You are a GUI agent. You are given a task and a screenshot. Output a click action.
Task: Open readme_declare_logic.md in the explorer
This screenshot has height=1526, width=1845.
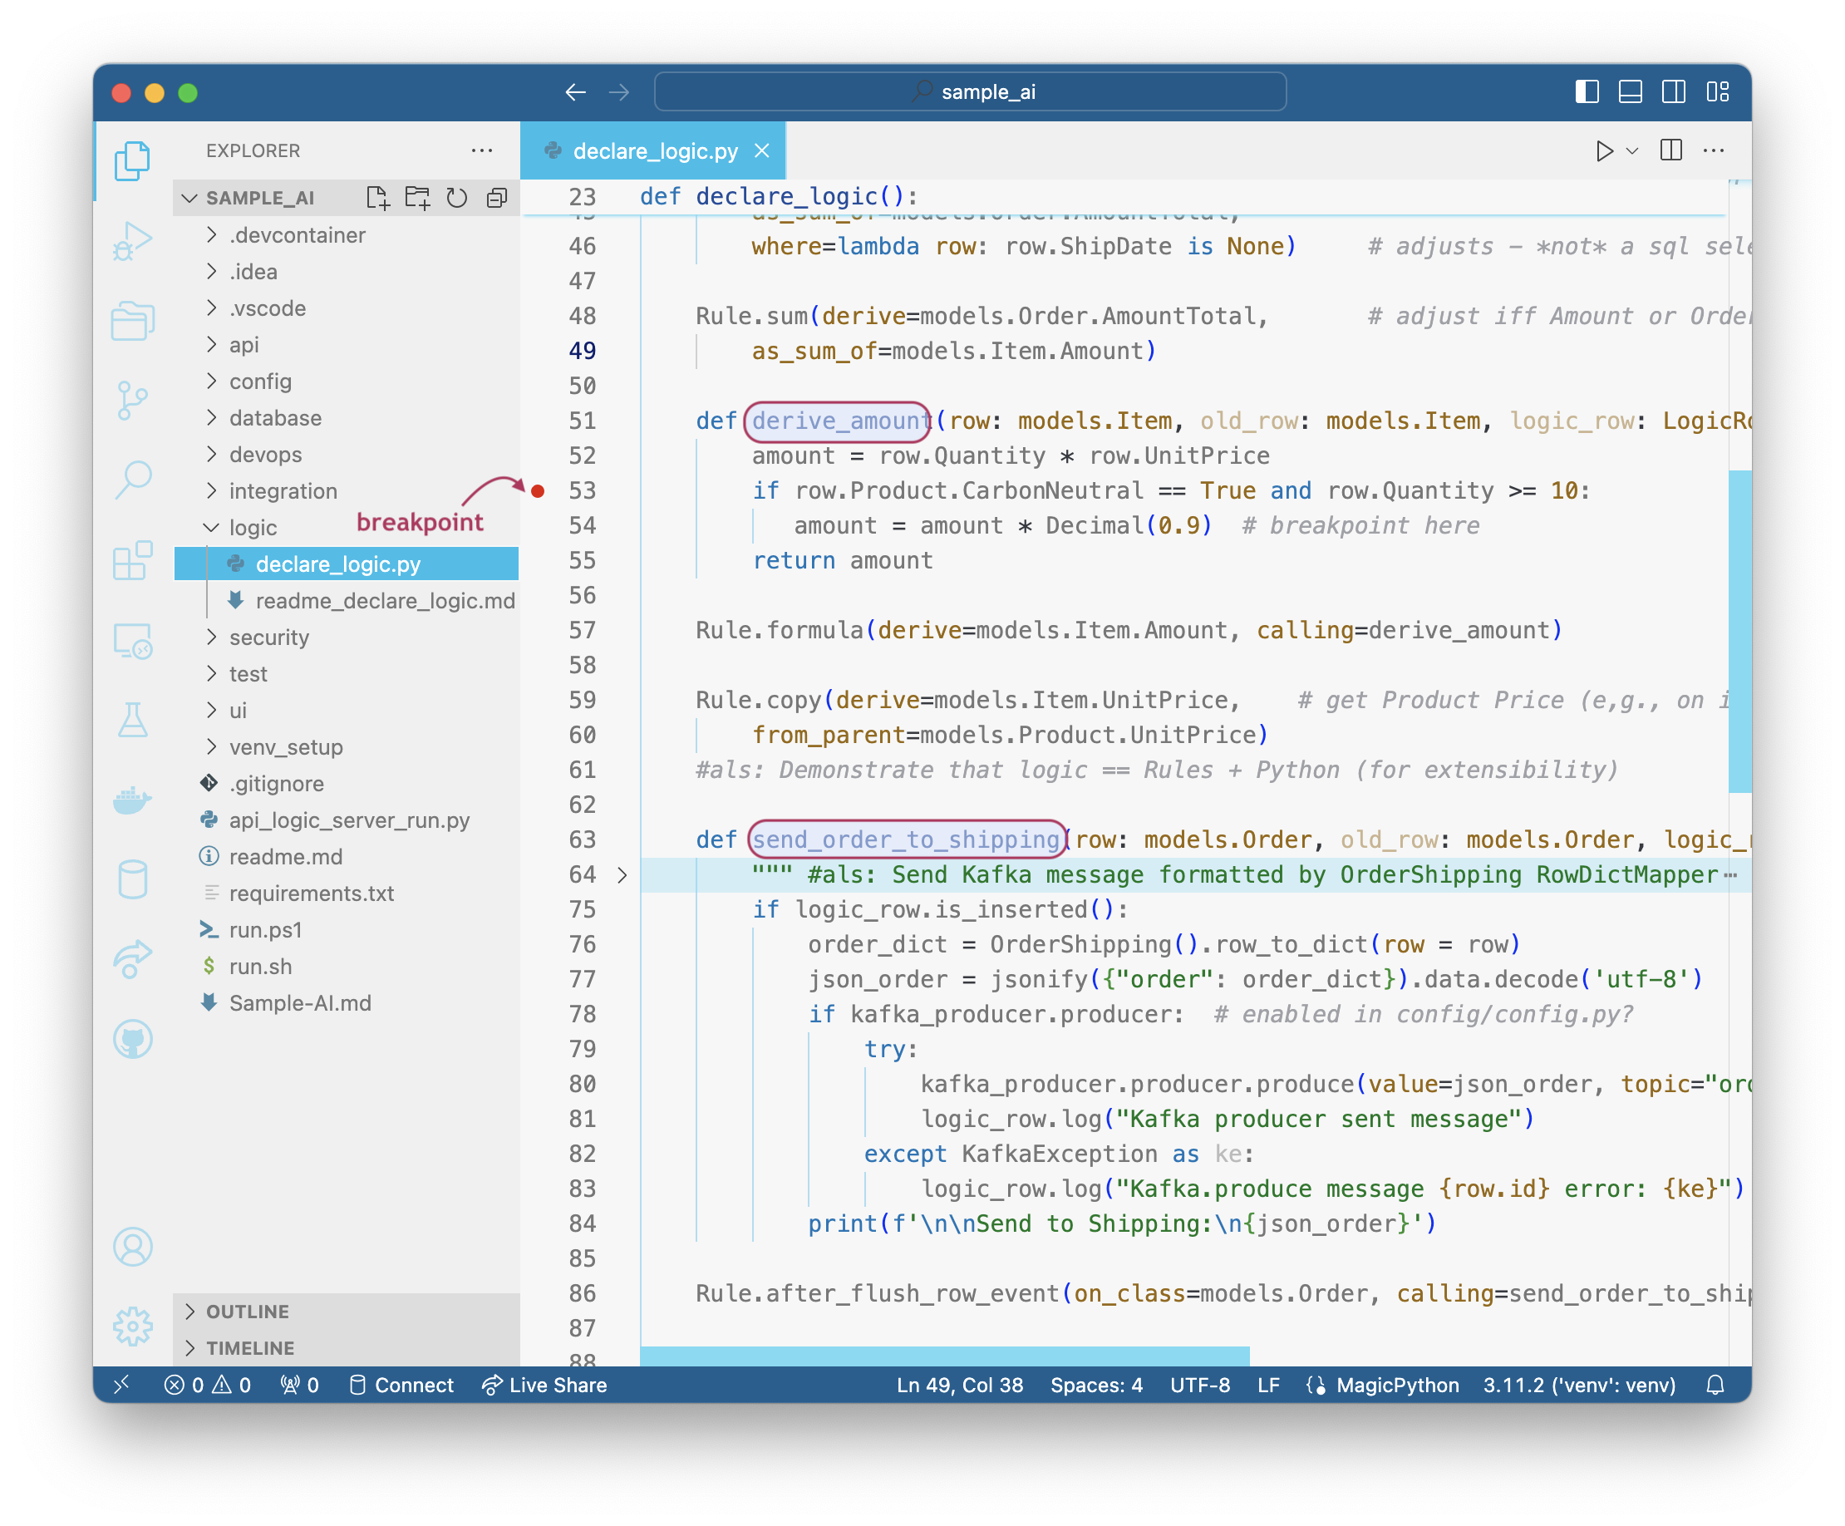point(384,601)
